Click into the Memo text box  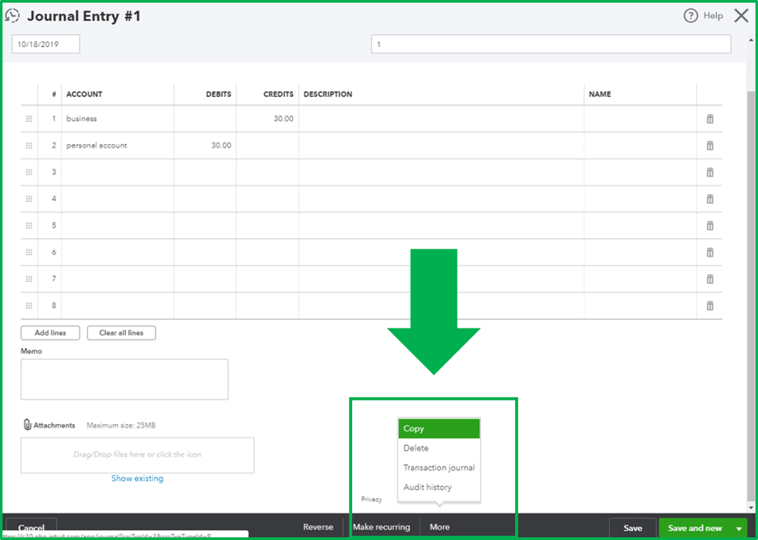124,379
